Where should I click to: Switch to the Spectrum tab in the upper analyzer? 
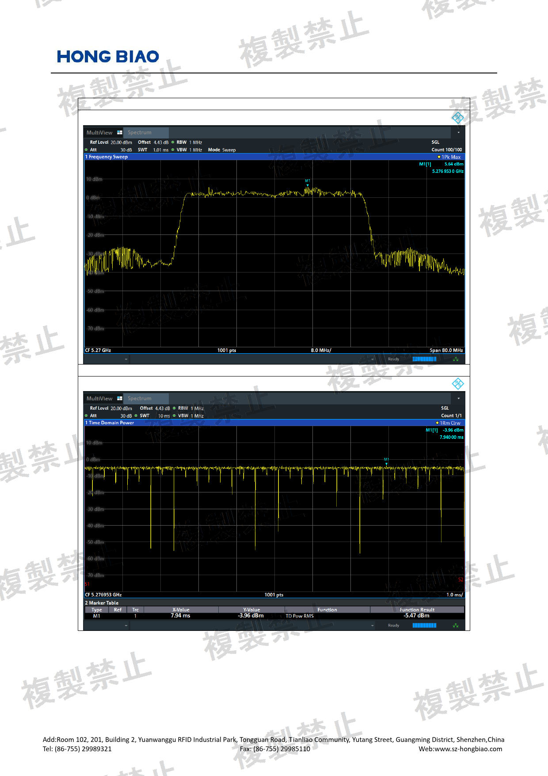click(146, 132)
